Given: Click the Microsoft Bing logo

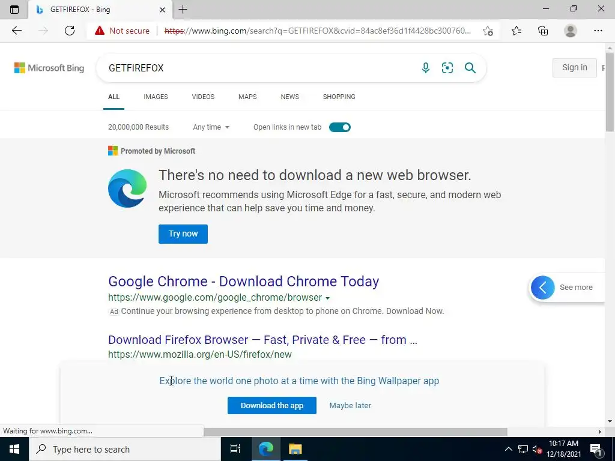Looking at the screenshot, I should pos(49,68).
